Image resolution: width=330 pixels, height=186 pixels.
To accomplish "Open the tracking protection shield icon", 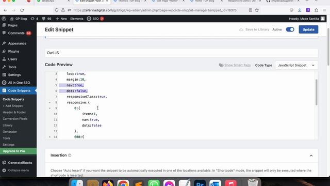I will click(x=56, y=10).
